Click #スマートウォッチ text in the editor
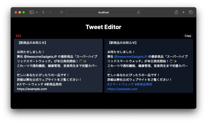This screenshot has height=123, width=207. 30,84
